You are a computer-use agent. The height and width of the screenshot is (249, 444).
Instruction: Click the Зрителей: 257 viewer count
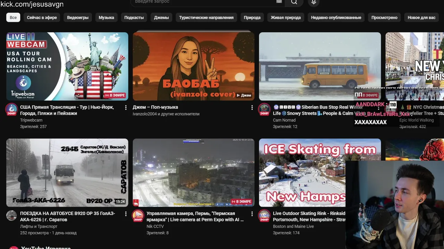tap(33, 127)
